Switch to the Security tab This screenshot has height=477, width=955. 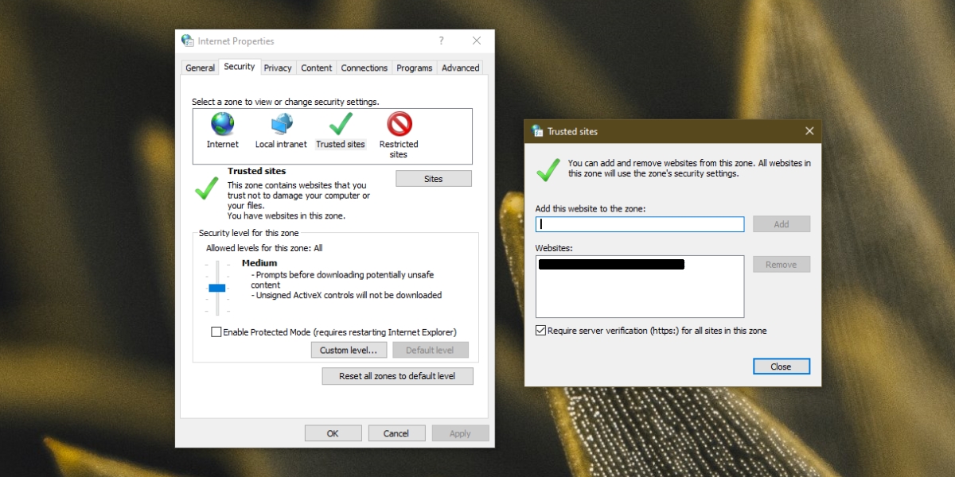coord(240,67)
